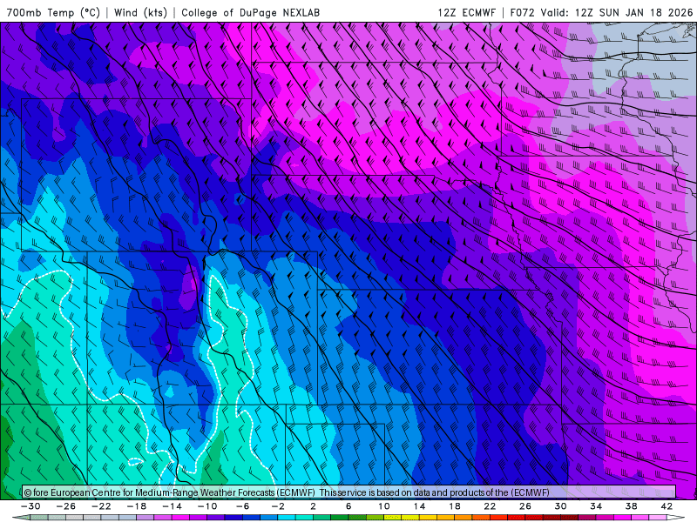697x522 pixels.
Task: Click the −2 colorbar label
Action: point(278,506)
